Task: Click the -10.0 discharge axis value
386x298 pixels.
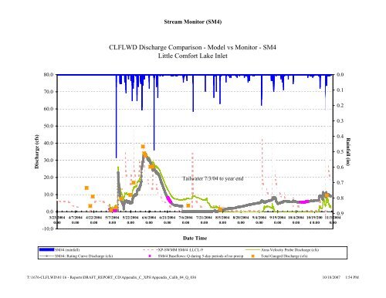Action: click(48, 229)
